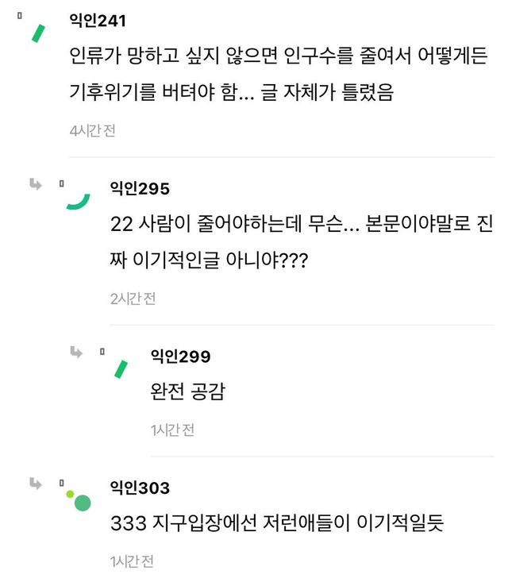Click the reply arrow beside 익인303

36,483
